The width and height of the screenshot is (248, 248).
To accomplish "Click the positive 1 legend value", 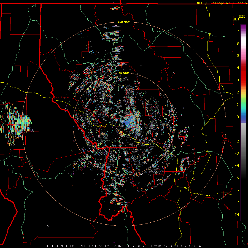I will pos(238,104).
